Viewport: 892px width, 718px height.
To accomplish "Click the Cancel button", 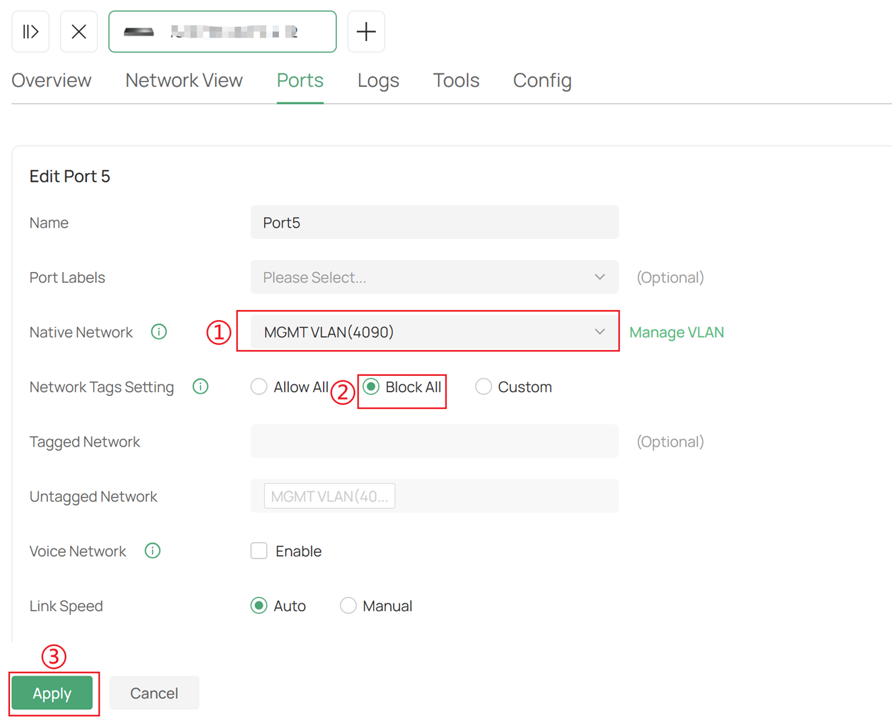I will point(154,693).
